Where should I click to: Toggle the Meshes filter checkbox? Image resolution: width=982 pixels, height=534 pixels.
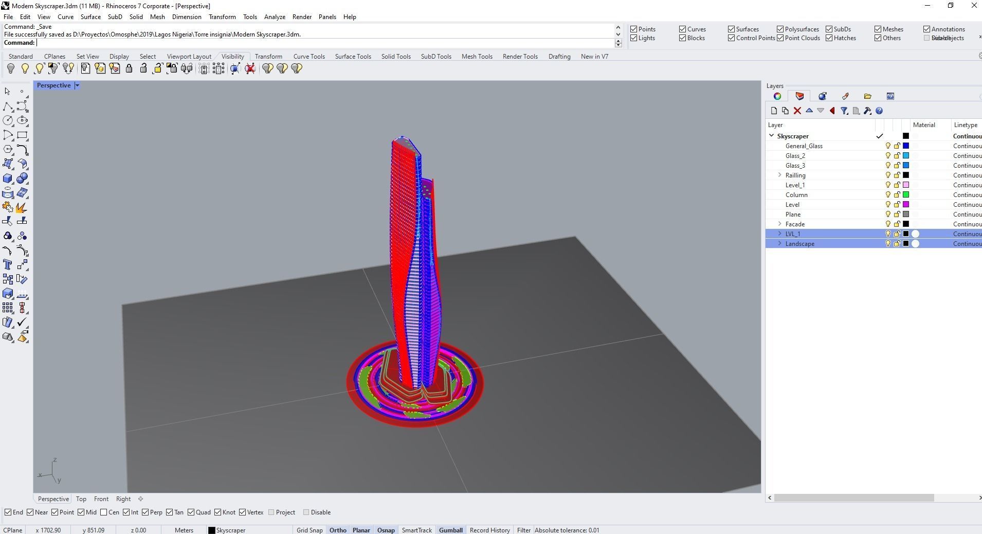tap(878, 29)
